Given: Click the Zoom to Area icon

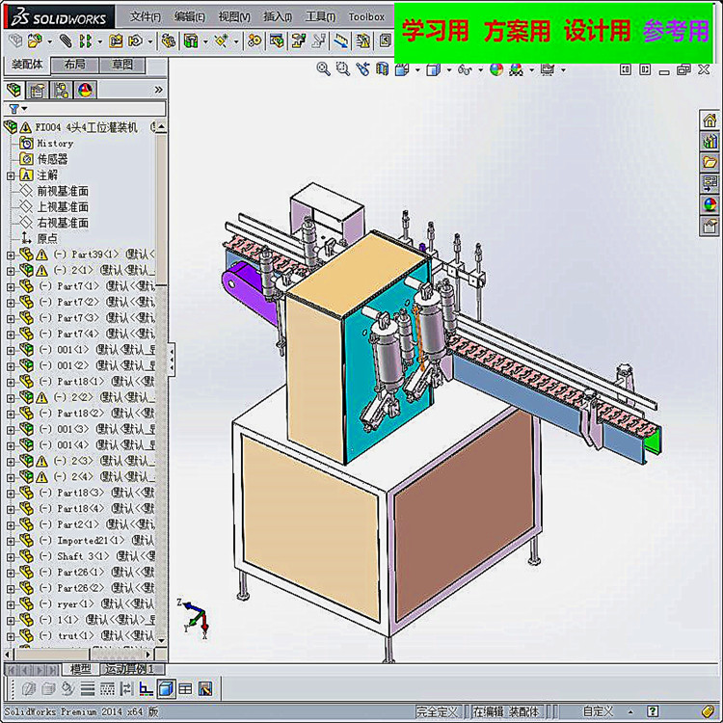Looking at the screenshot, I should [342, 69].
